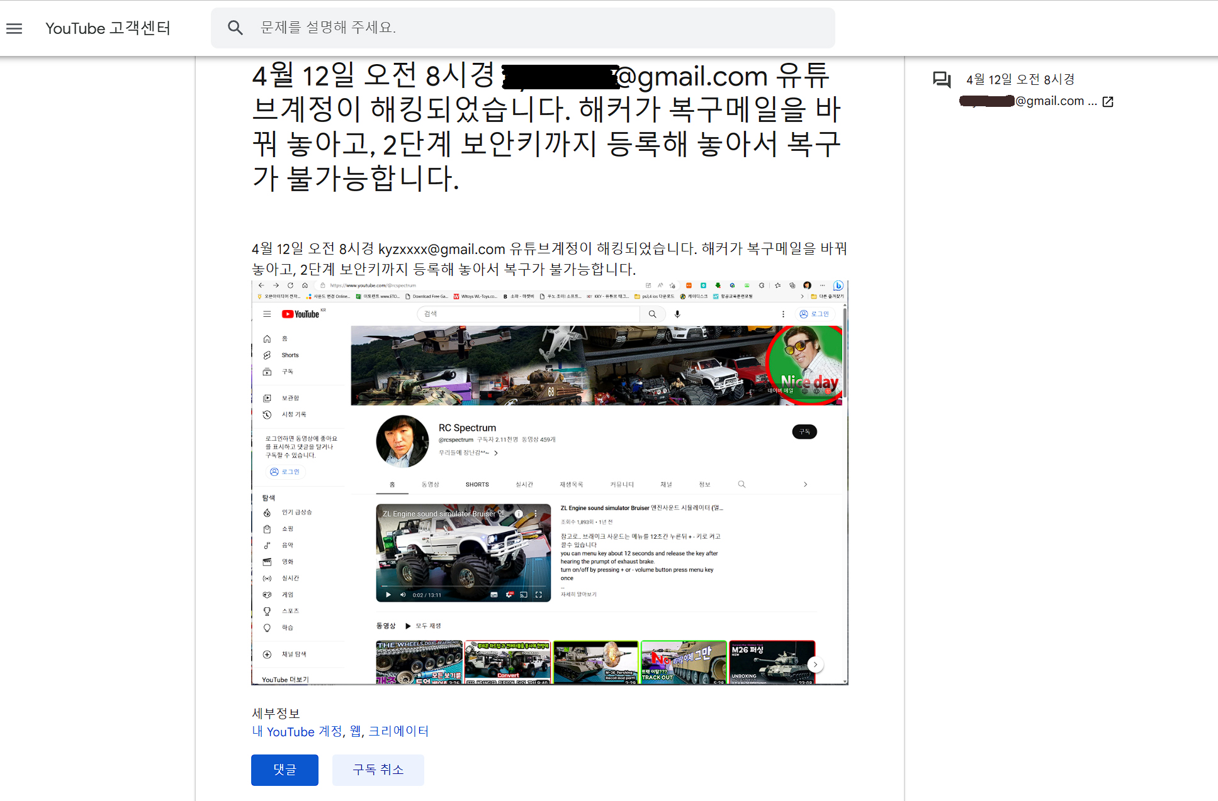Click the chevron right of channel tabs
1218x801 pixels.
click(805, 484)
